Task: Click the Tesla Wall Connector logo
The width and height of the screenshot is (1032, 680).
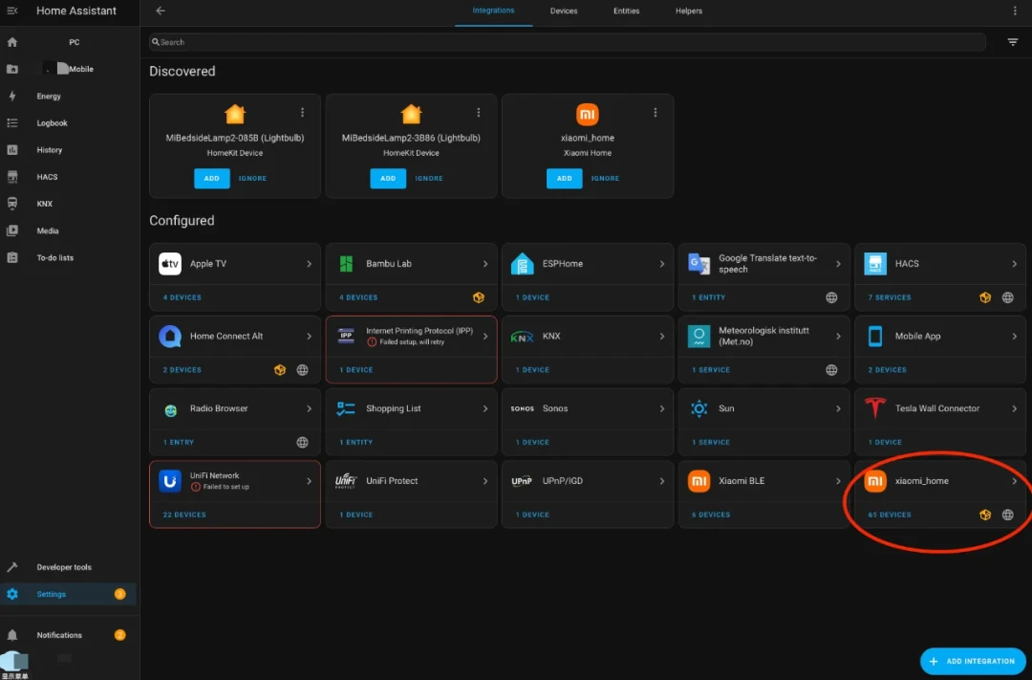Action: click(874, 408)
